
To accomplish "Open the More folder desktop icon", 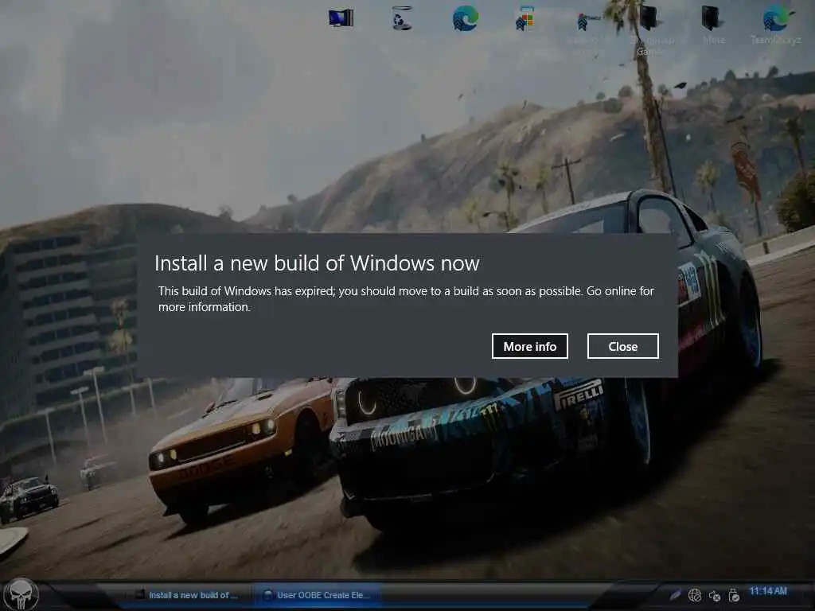I will pos(712,25).
